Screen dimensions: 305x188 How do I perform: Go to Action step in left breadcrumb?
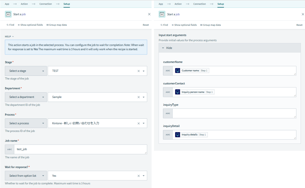[24, 4]
